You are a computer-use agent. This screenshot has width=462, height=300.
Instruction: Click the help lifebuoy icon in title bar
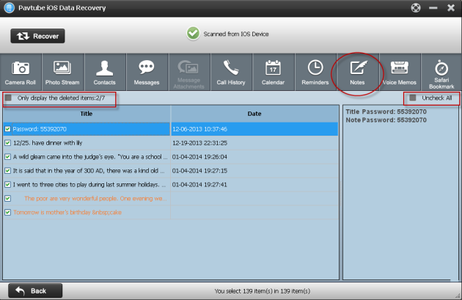point(416,7)
